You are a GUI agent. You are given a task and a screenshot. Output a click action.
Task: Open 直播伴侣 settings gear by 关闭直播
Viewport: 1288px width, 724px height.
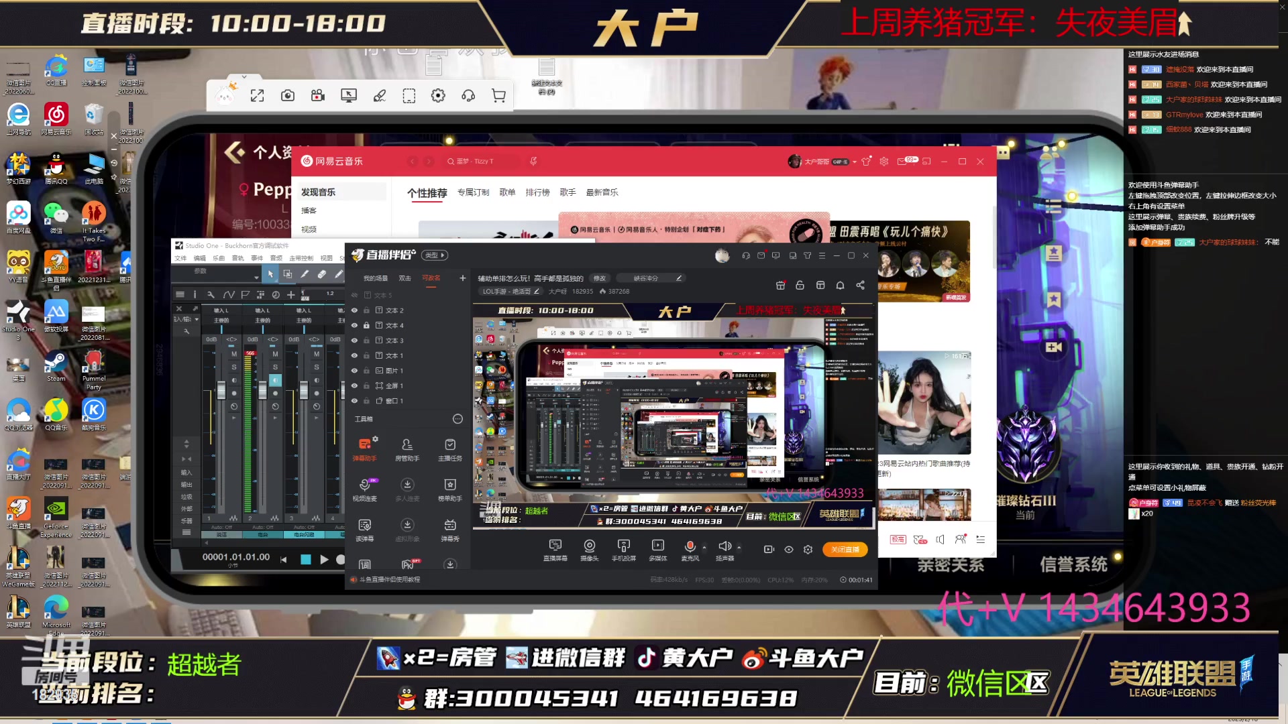pyautogui.click(x=808, y=549)
